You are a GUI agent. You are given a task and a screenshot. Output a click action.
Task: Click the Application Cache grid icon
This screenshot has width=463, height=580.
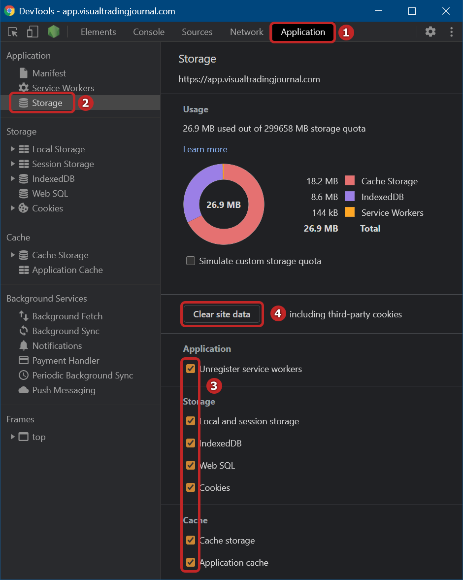24,270
